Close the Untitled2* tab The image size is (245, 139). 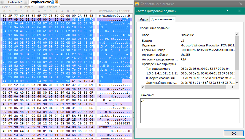point(26,2)
